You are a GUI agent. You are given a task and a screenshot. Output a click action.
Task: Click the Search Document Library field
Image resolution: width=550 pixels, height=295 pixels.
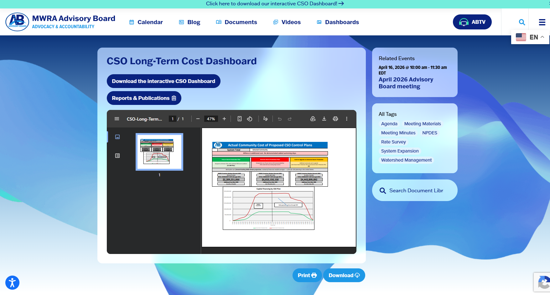(x=415, y=190)
